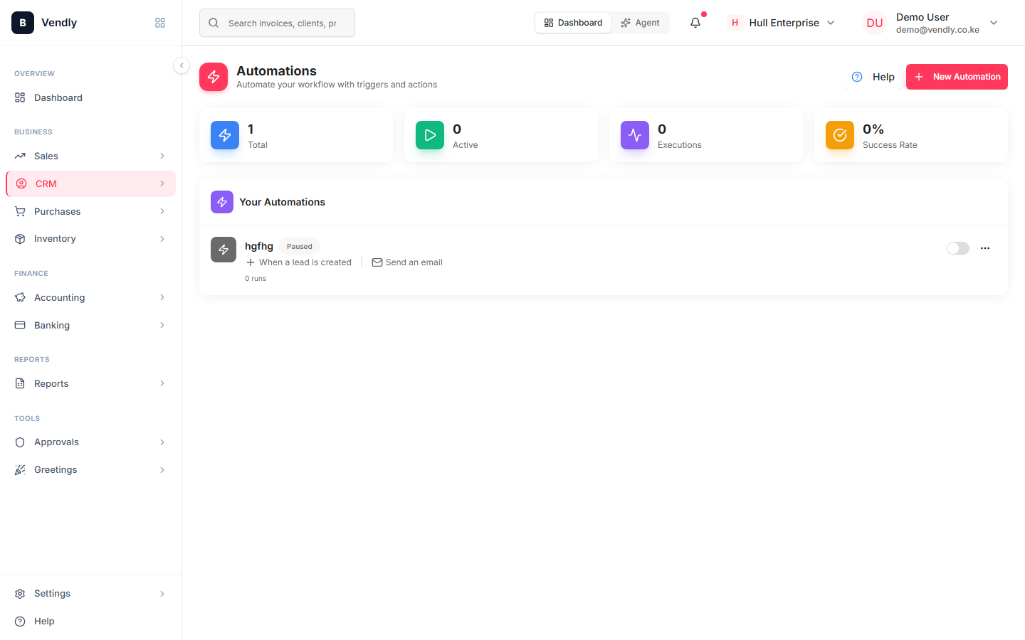Open the Help sidebar item
The image size is (1025, 640).
[90, 622]
